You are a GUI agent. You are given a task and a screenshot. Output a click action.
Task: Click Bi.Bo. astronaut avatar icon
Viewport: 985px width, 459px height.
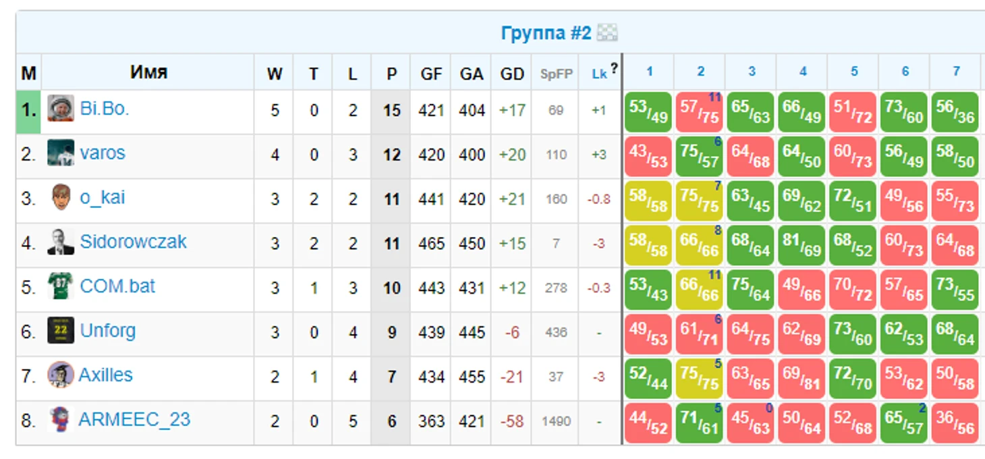tap(61, 109)
